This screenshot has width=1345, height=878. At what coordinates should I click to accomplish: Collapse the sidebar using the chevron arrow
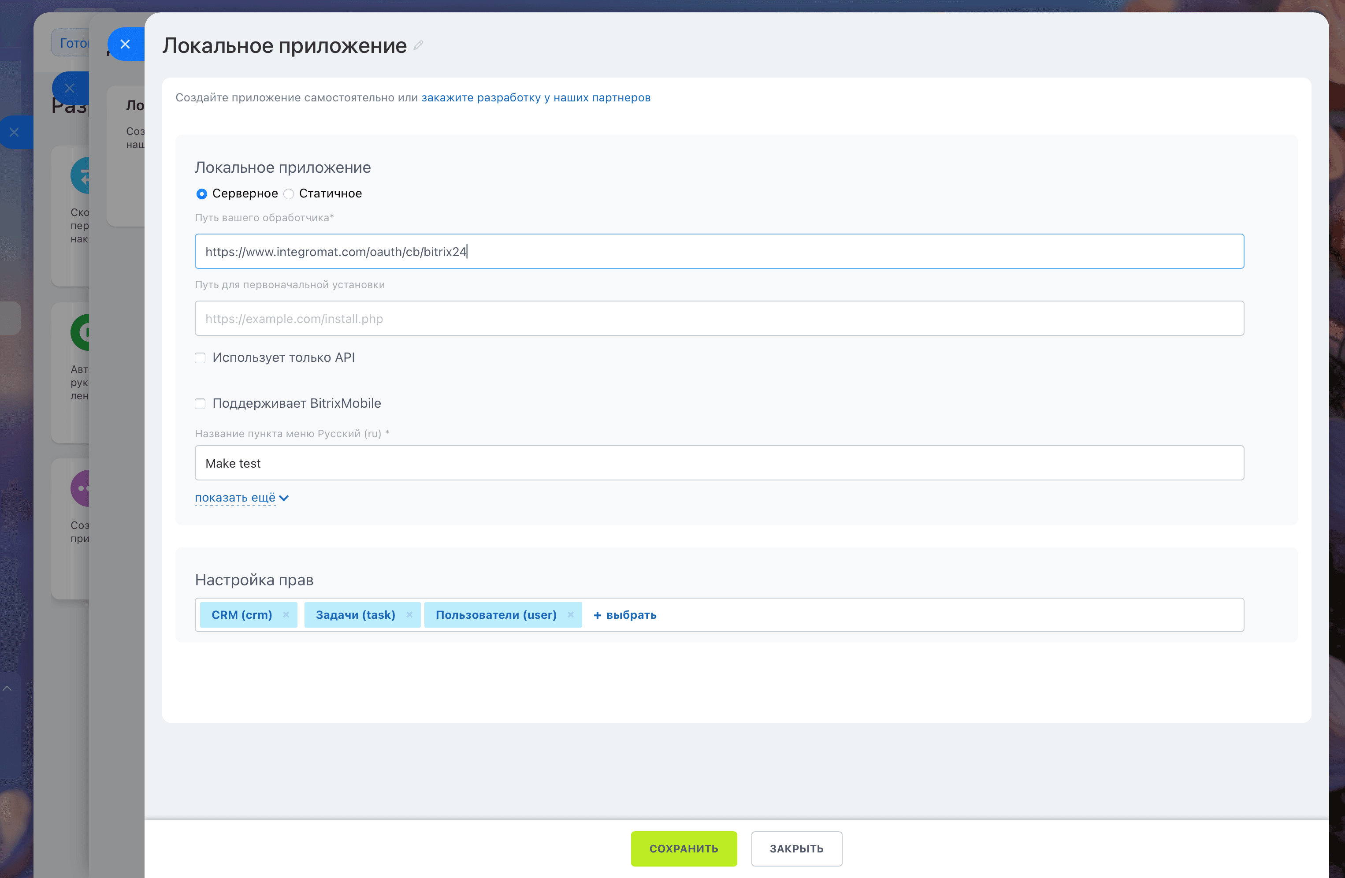[8, 688]
